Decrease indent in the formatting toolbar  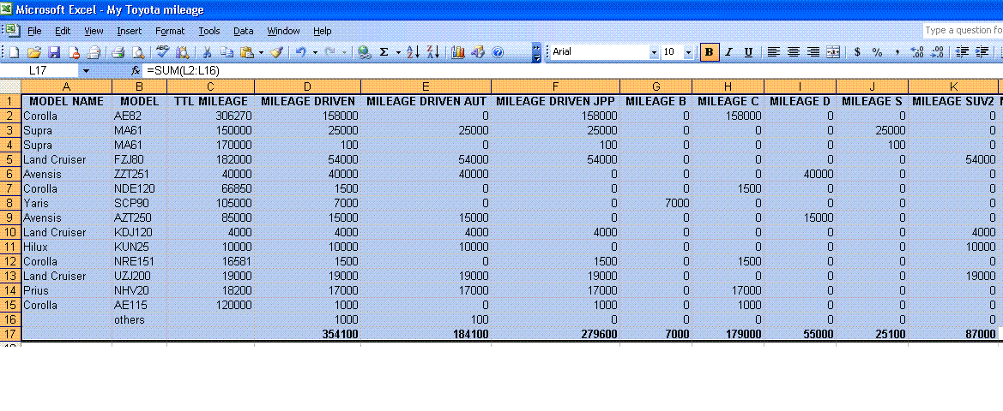(x=962, y=52)
